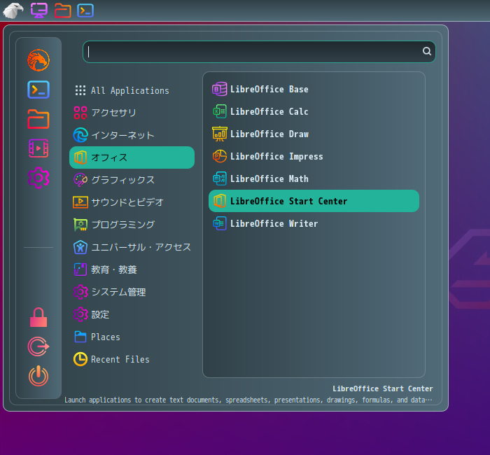The width and height of the screenshot is (490, 455).
Task: Click the search magnifier icon
Action: 427,51
